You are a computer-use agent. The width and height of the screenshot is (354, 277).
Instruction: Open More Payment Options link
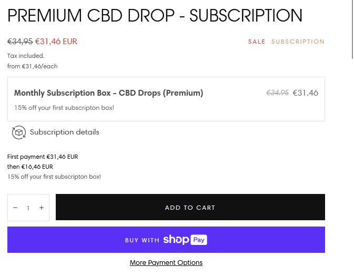[166, 263]
